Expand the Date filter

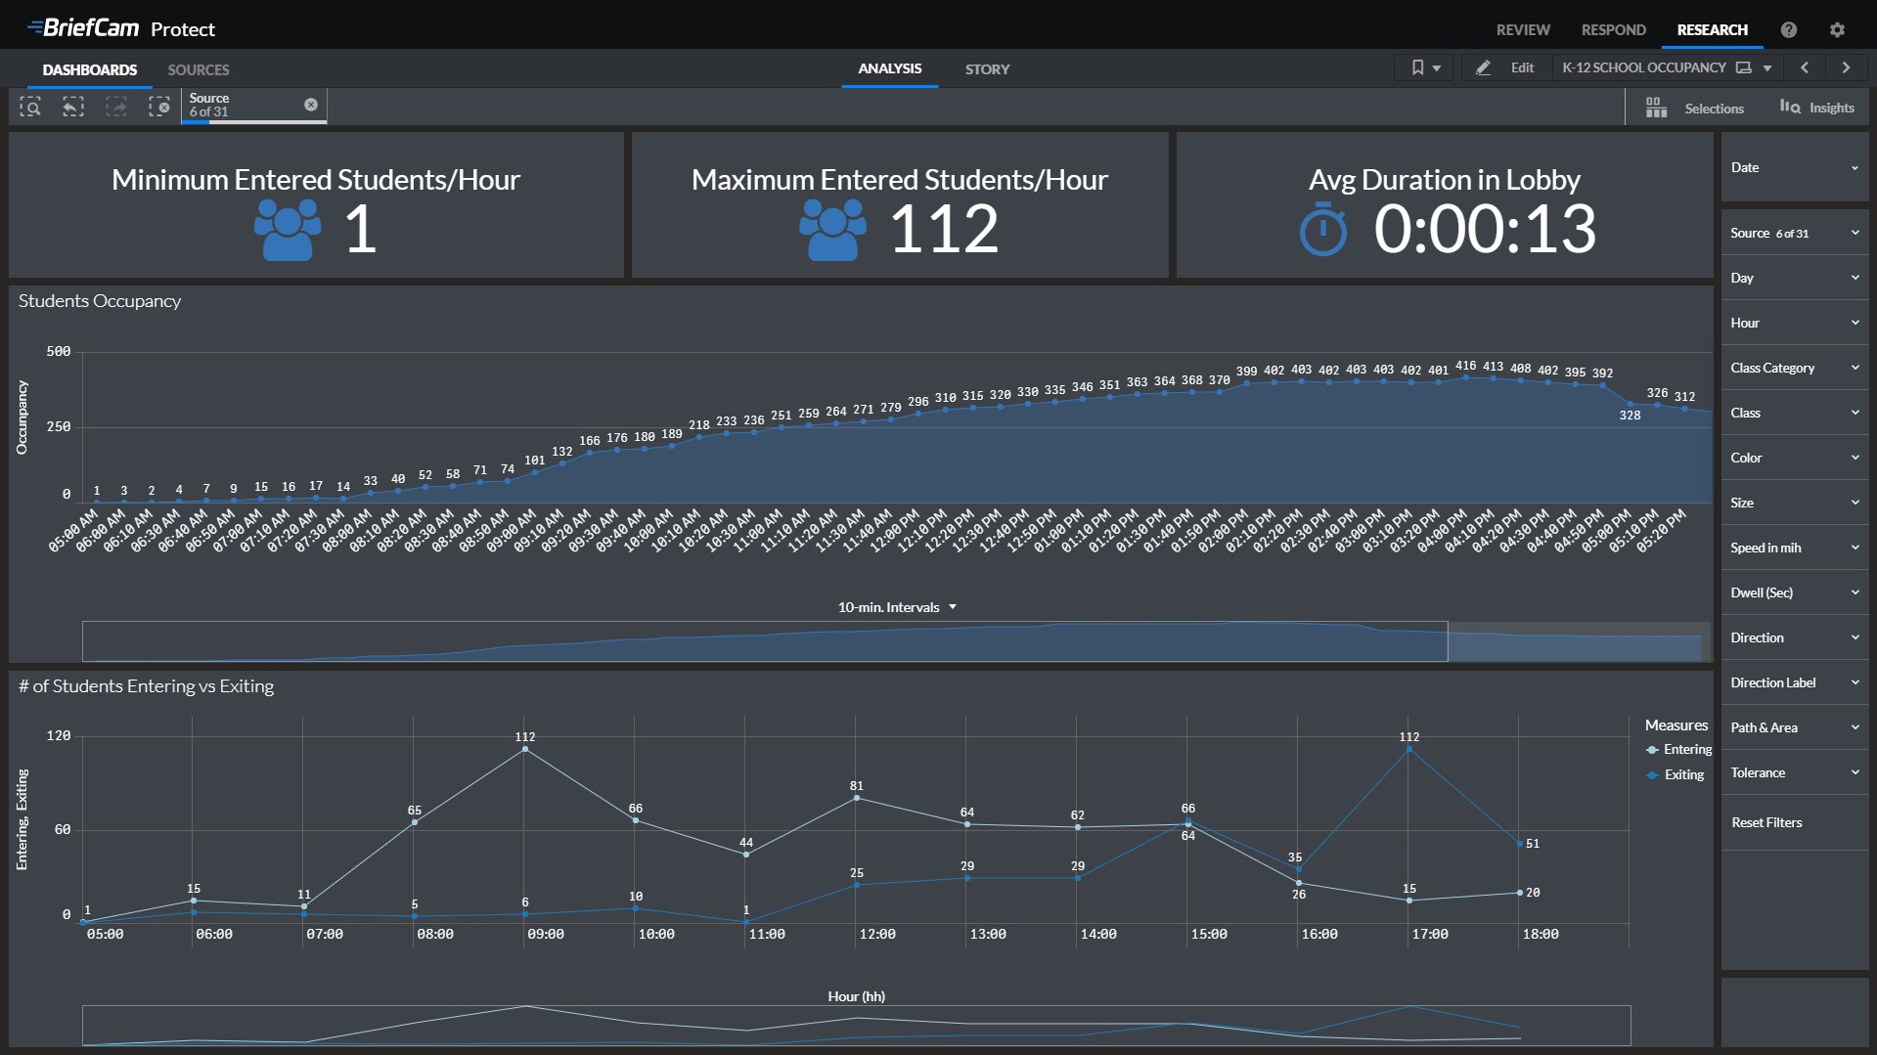pos(1795,167)
